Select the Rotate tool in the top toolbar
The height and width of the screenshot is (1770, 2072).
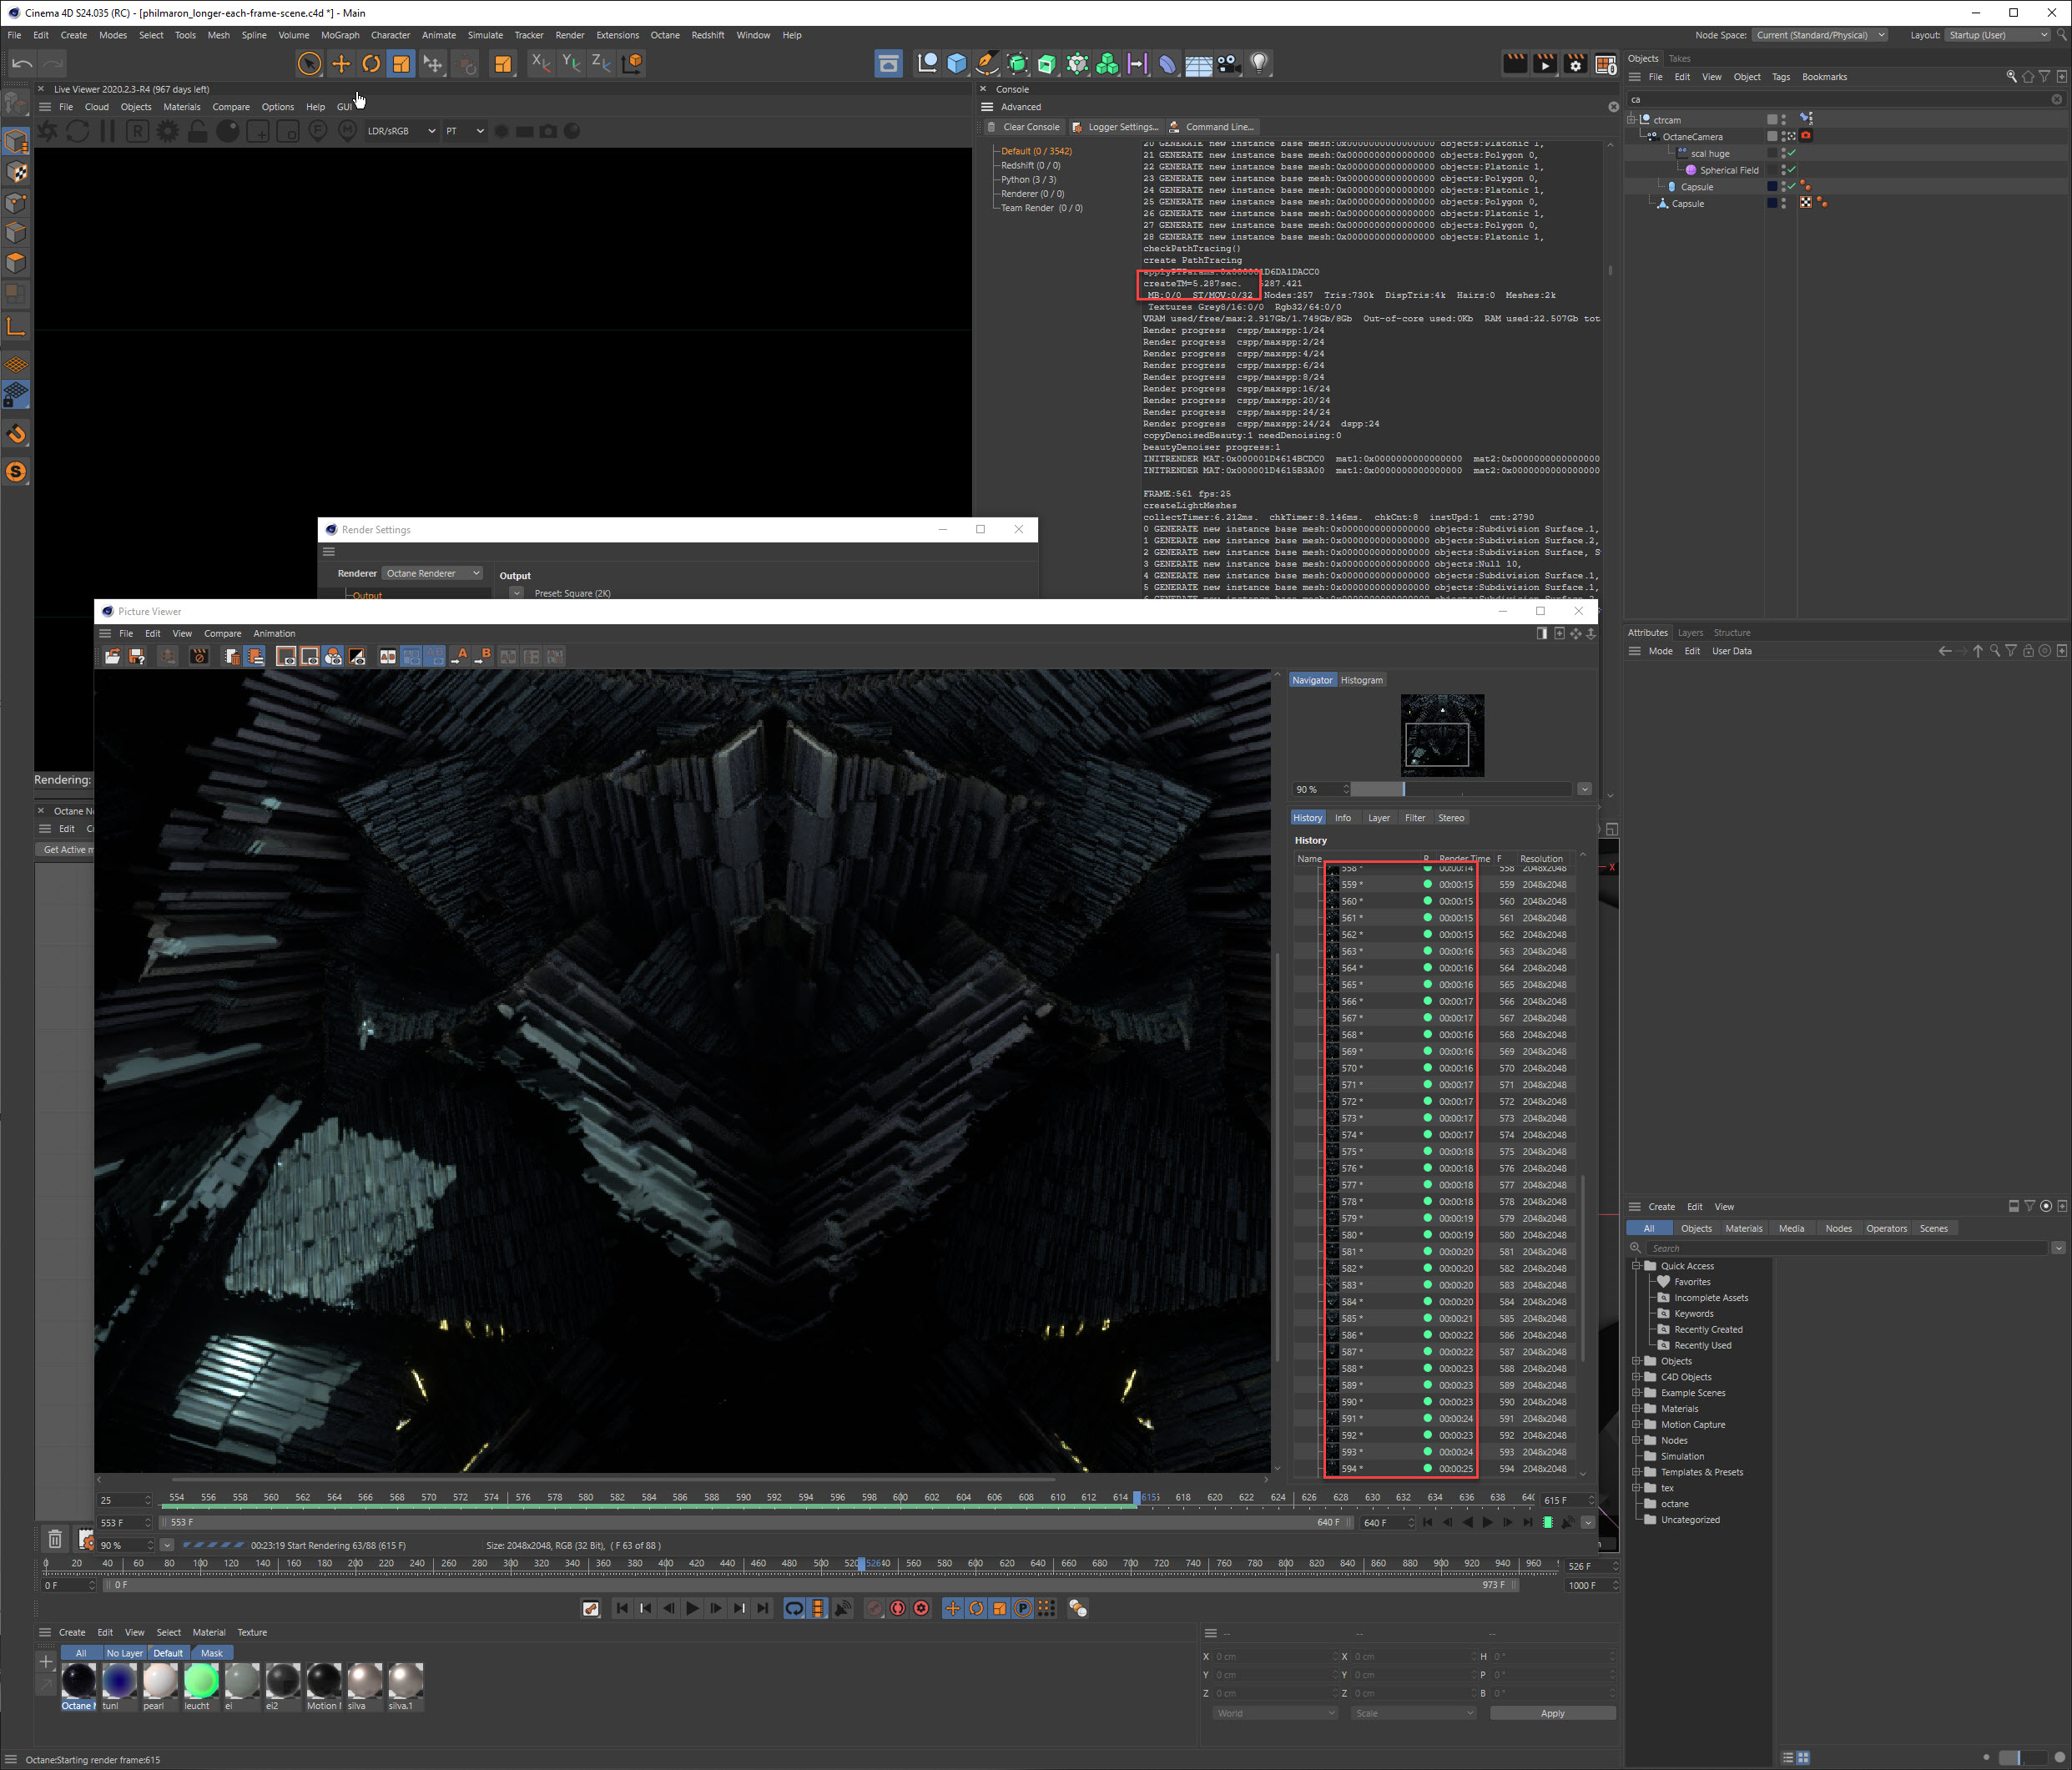point(371,64)
